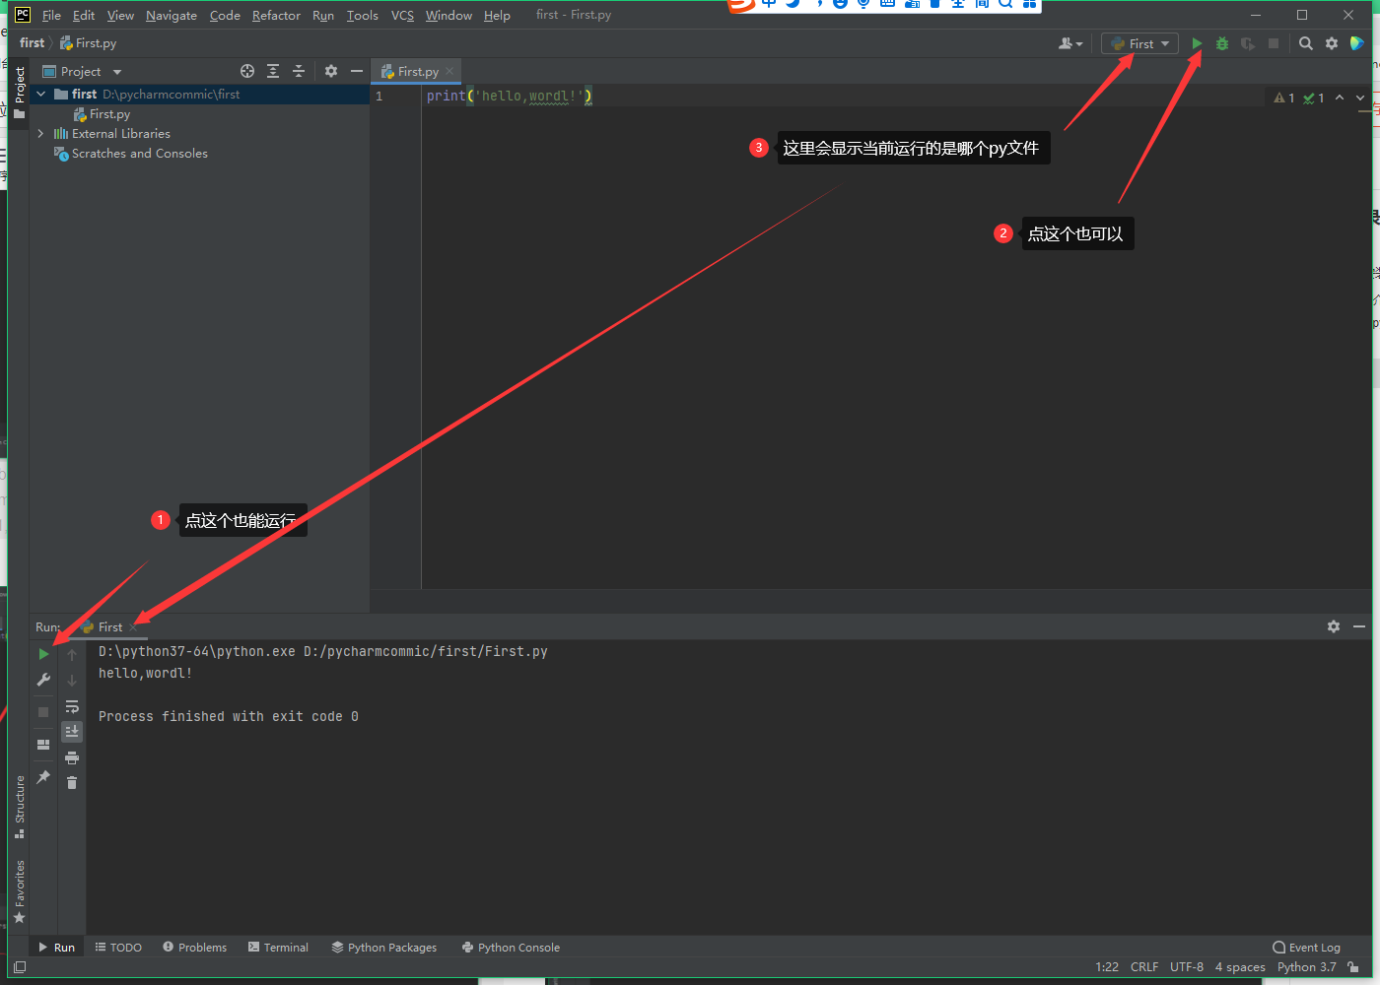Click the stop square in the Run panel

pos(43,711)
